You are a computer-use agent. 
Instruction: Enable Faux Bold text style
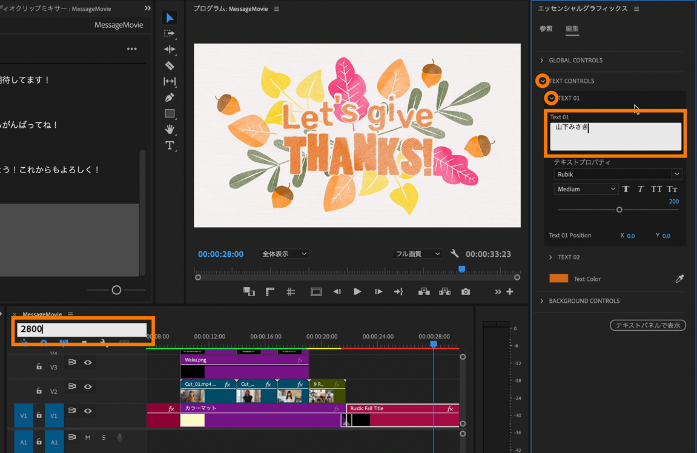point(626,189)
